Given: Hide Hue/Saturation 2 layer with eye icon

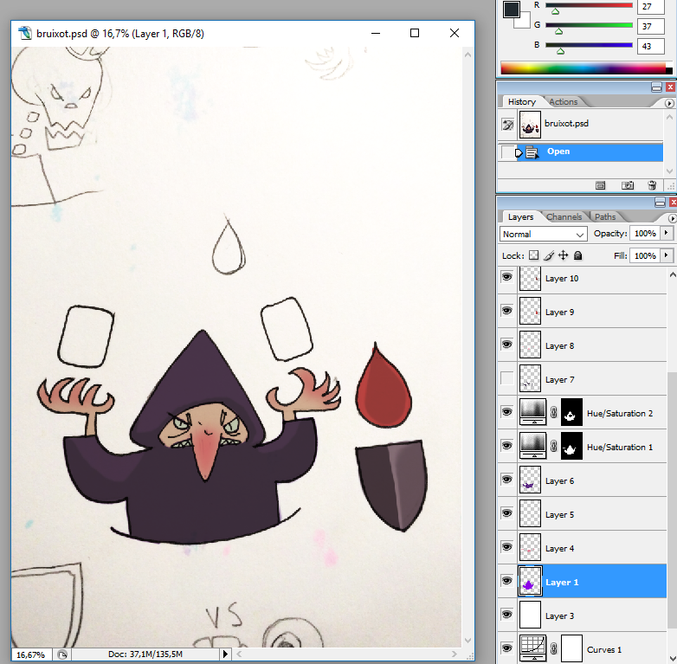Looking at the screenshot, I should click(507, 412).
